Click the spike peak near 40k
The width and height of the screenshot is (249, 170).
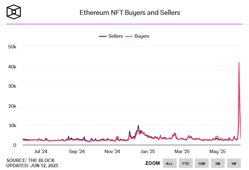(239, 63)
